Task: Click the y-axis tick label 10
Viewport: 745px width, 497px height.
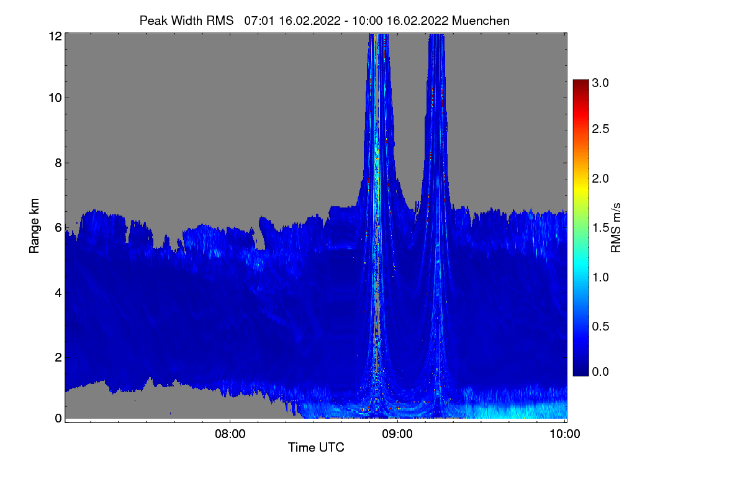Action: pyautogui.click(x=55, y=98)
